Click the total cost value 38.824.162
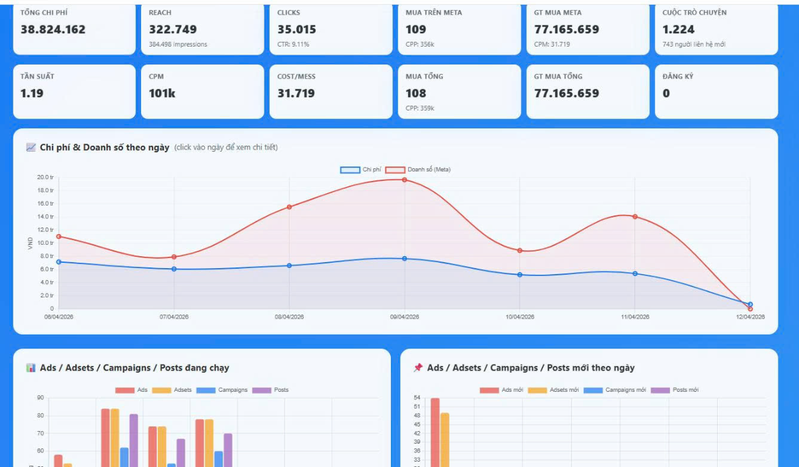The height and width of the screenshot is (467, 799). (53, 29)
